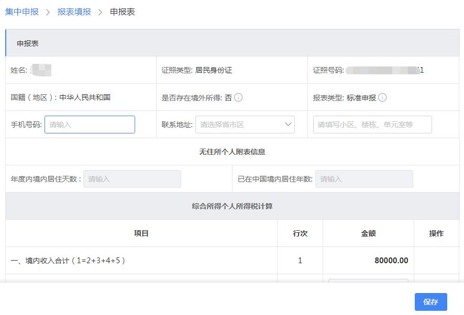The width and height of the screenshot is (464, 315).
Task: Focus the 已在中国境内居住年数 input box
Action: (x=364, y=178)
